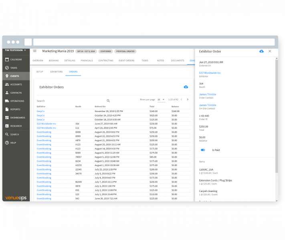
Task: Close the Exhibitor Order panel
Action: click(270, 51)
